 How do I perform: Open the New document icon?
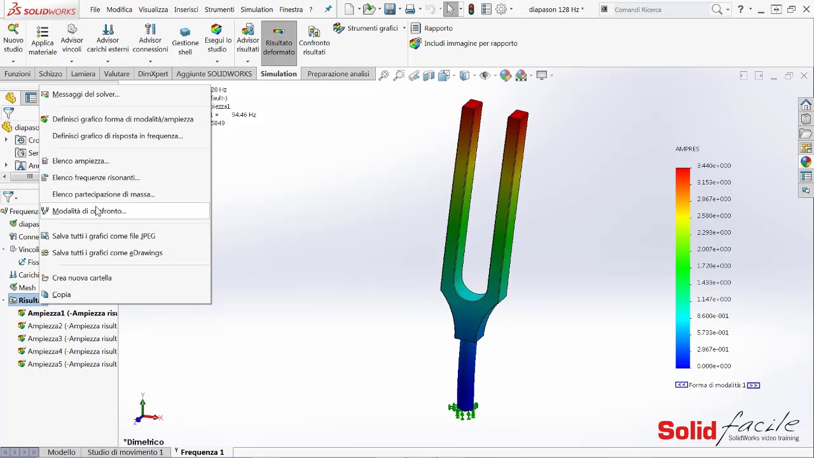point(349,10)
